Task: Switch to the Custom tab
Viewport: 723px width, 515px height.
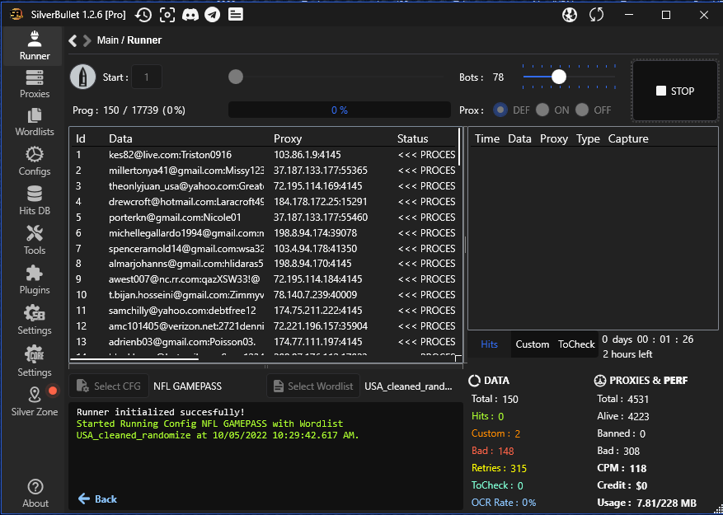Action: click(x=533, y=344)
